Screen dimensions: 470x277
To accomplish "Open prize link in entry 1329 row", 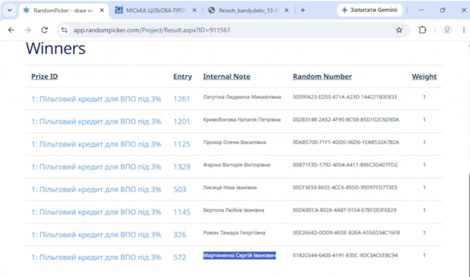I will (x=96, y=167).
